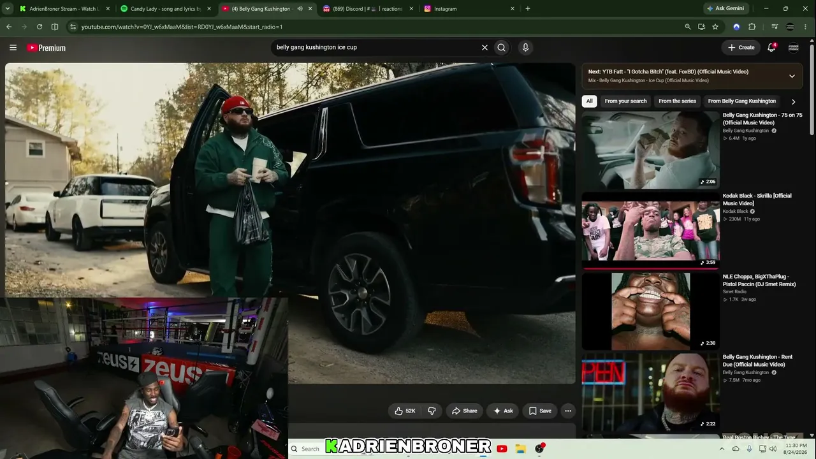This screenshot has width=816, height=459.
Task: Like the video with thumbs-up 52K
Action: [x=405, y=411]
